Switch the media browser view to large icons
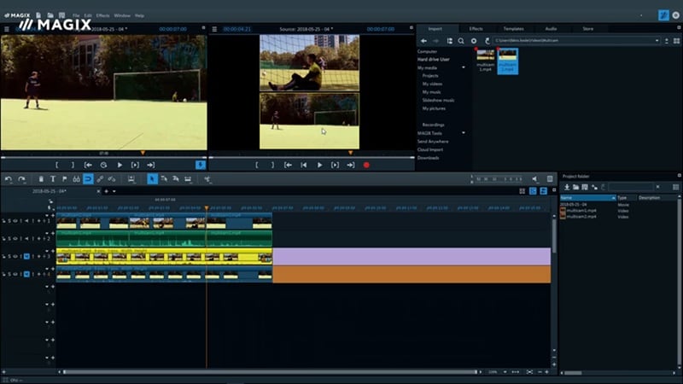Viewport: 683px width, 384px height. tap(676, 41)
